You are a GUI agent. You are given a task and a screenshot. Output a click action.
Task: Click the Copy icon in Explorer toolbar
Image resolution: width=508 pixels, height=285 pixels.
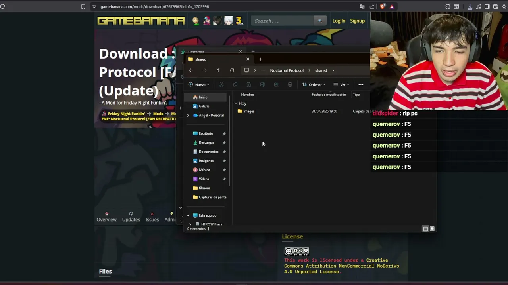(235, 84)
